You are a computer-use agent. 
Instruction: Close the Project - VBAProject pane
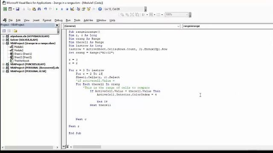point(57,25)
